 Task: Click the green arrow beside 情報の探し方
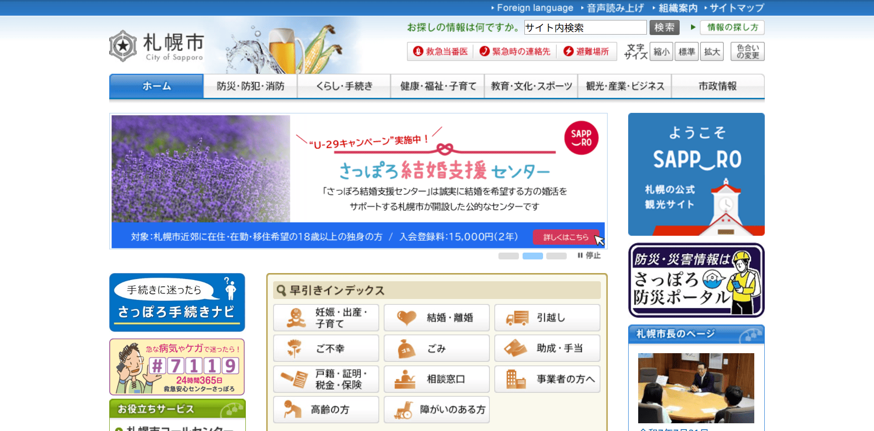point(693,27)
